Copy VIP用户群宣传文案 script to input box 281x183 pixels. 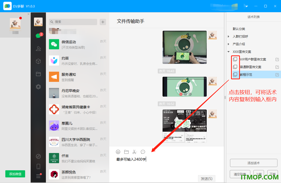click(235, 59)
